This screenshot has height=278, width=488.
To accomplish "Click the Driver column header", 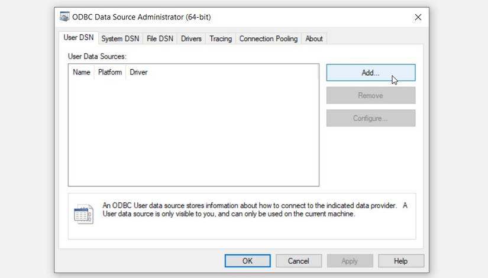I will click(138, 72).
